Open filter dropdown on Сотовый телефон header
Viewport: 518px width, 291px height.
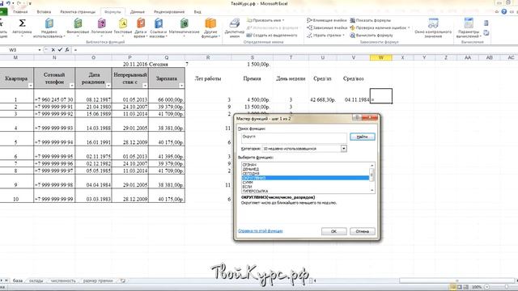point(72,86)
